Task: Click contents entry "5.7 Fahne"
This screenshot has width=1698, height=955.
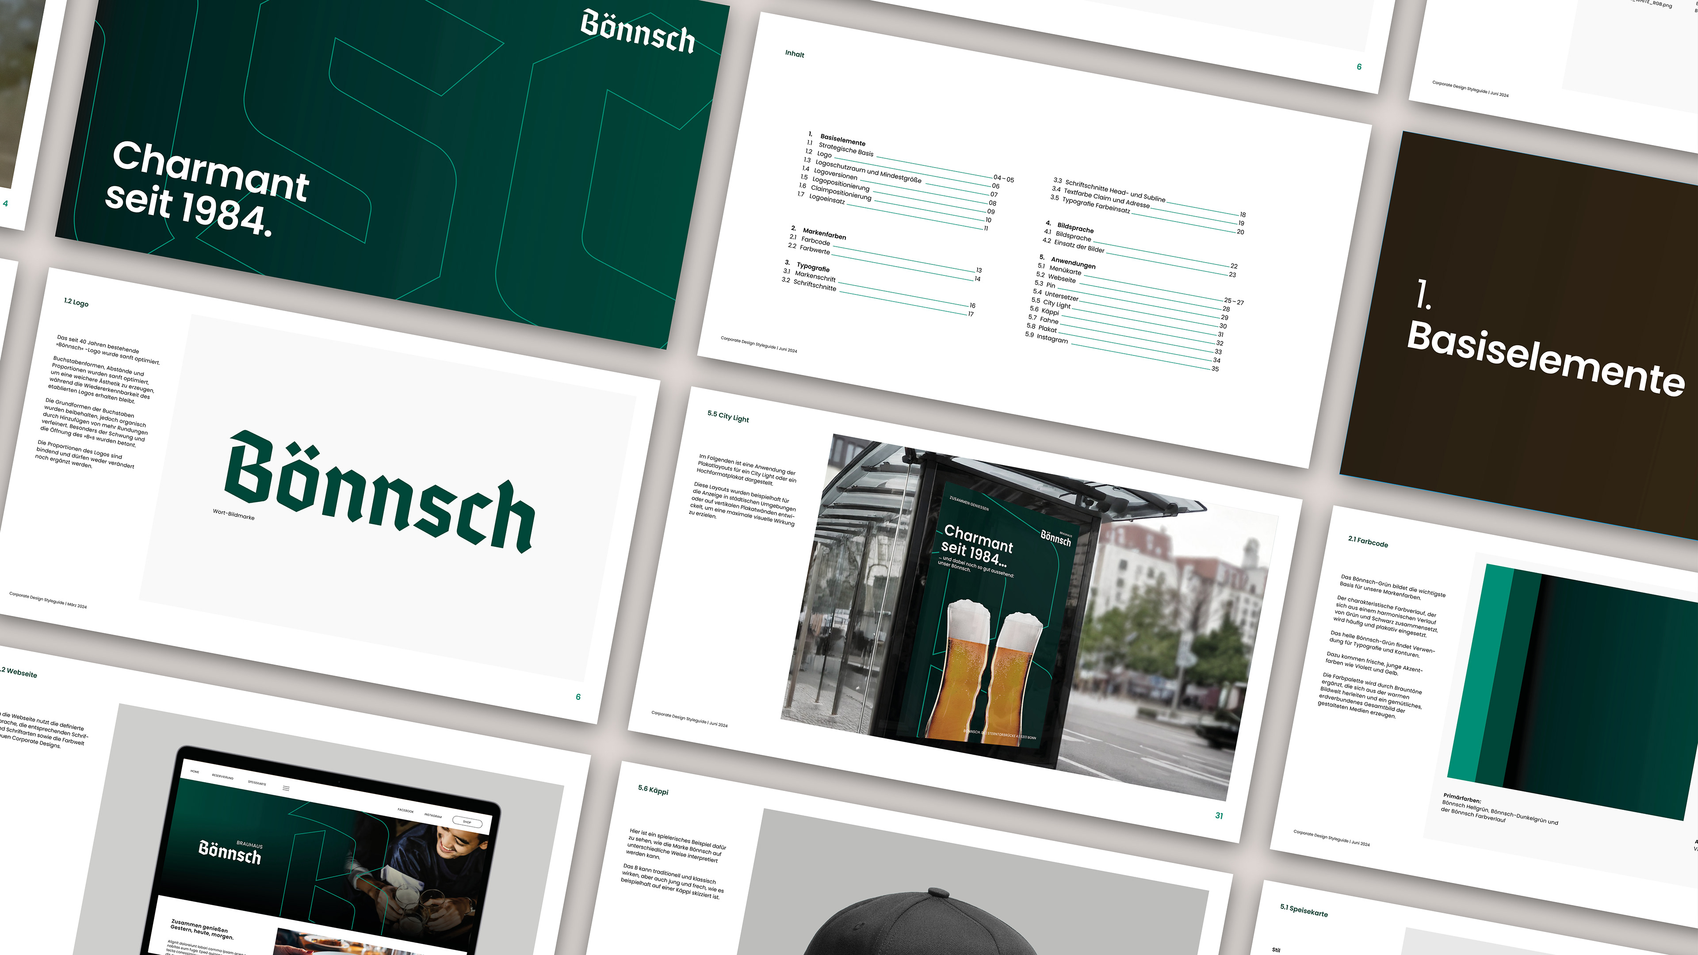Action: (1043, 319)
